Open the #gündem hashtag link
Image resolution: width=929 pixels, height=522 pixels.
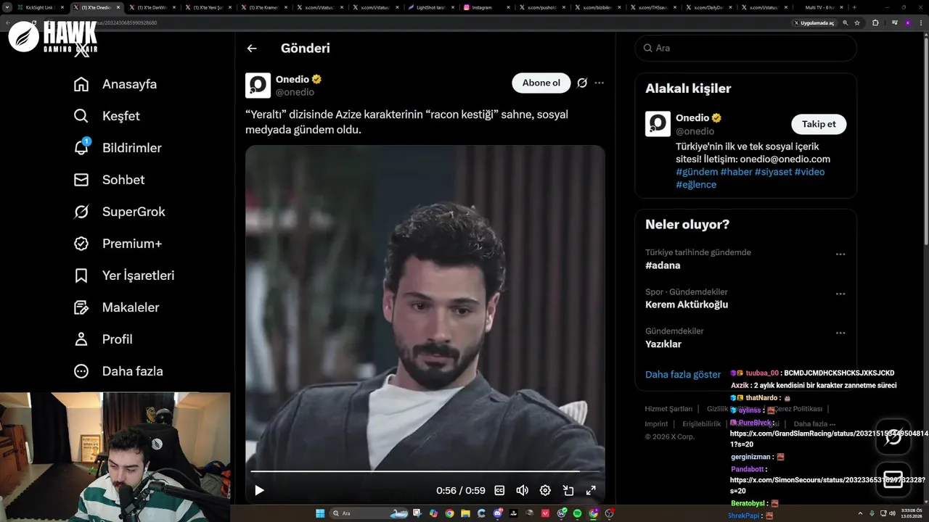pos(696,172)
